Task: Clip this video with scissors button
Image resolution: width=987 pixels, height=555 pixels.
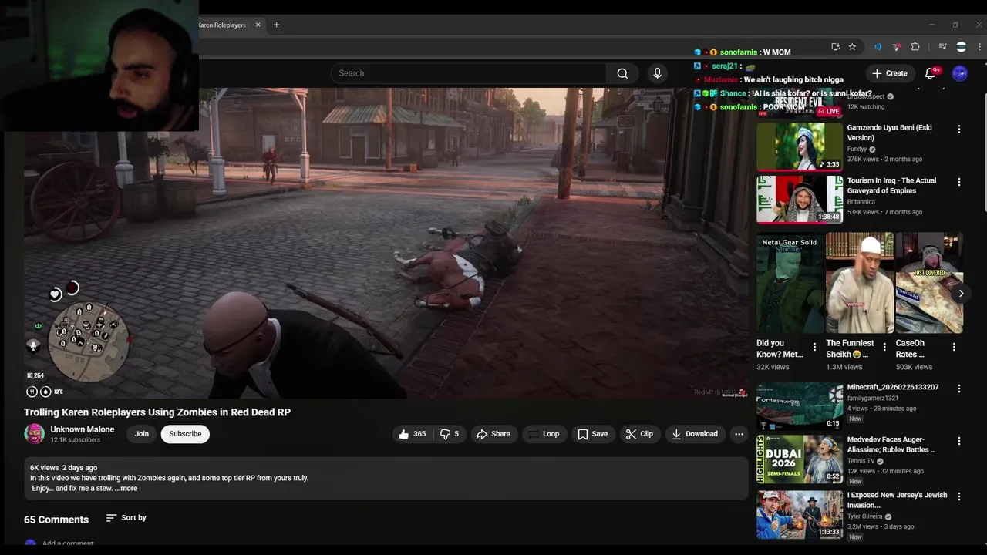Action: [x=639, y=434]
